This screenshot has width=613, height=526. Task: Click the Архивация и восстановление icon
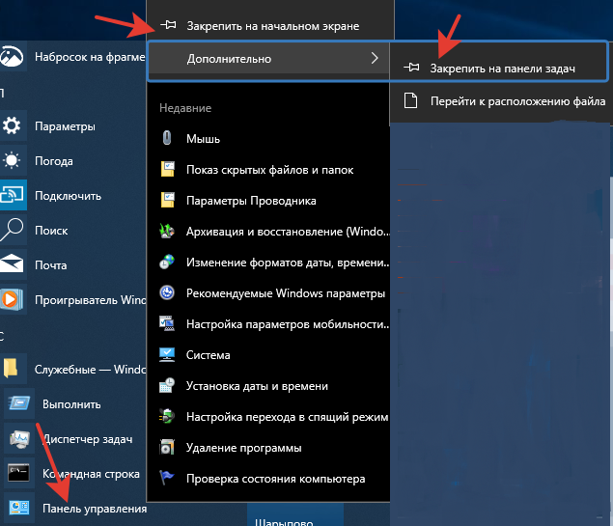[x=167, y=231]
